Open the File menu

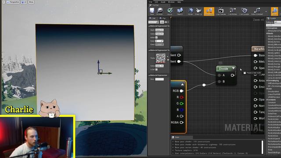pyautogui.click(x=151, y=2)
